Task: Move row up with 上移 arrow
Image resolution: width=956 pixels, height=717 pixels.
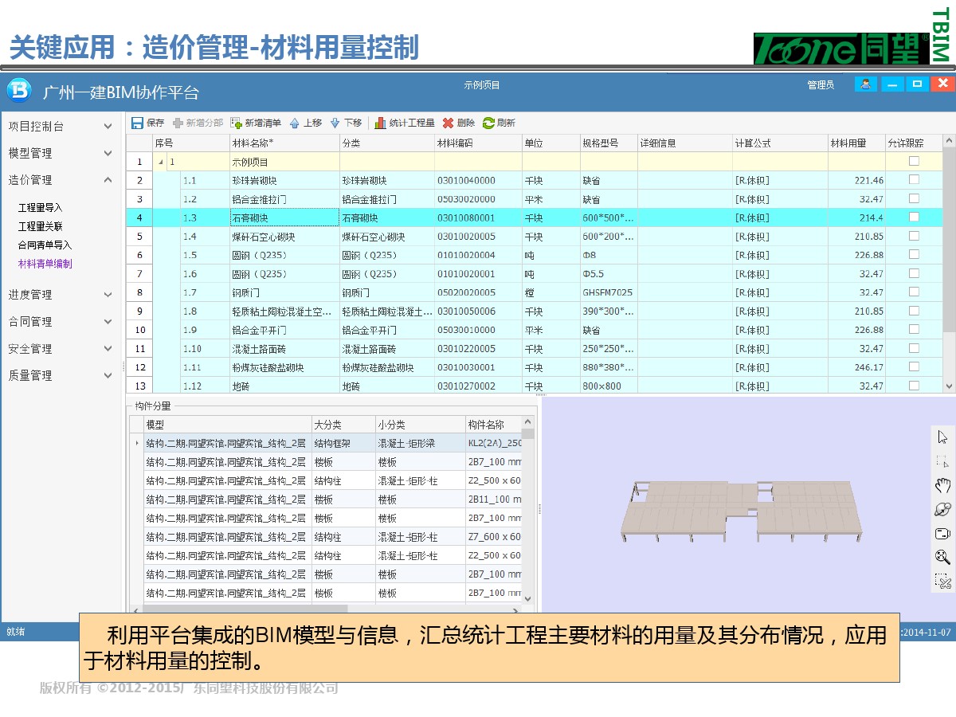Action: click(294, 123)
